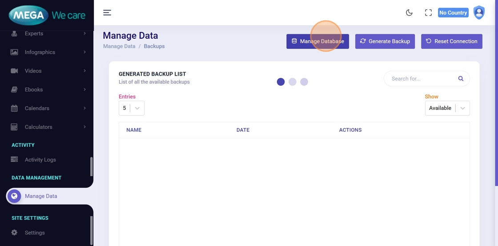Expand the Experts submenu chevron
The image size is (498, 246).
point(84,33)
